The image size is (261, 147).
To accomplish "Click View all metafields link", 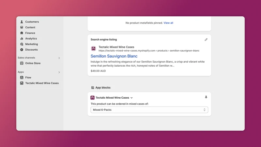I will 168,23.
